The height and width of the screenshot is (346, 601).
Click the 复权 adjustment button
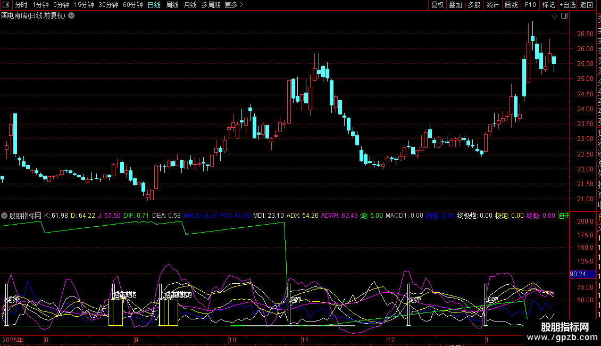[x=437, y=5]
